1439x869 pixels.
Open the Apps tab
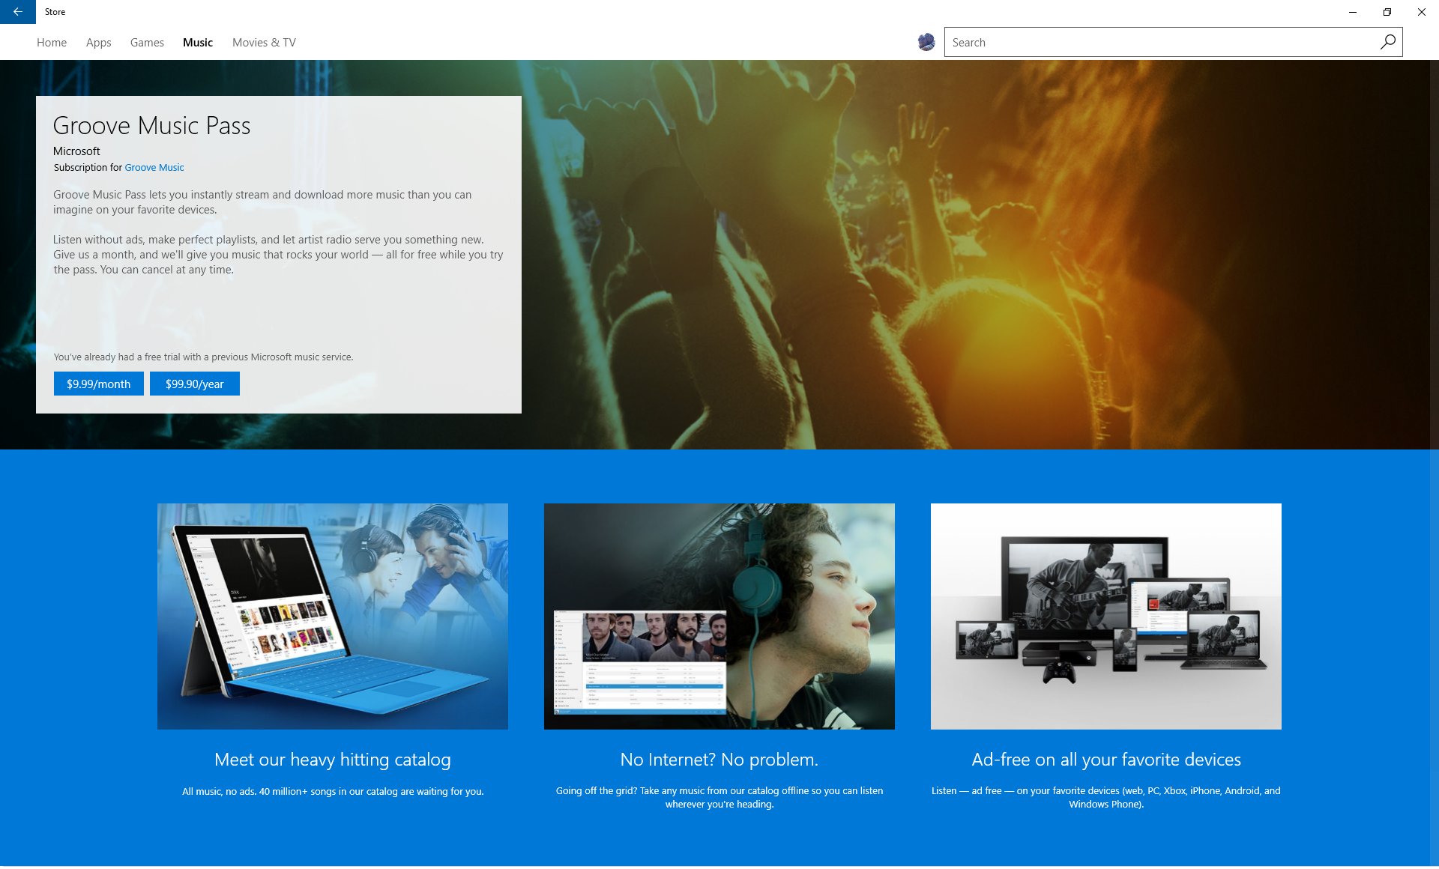98,43
